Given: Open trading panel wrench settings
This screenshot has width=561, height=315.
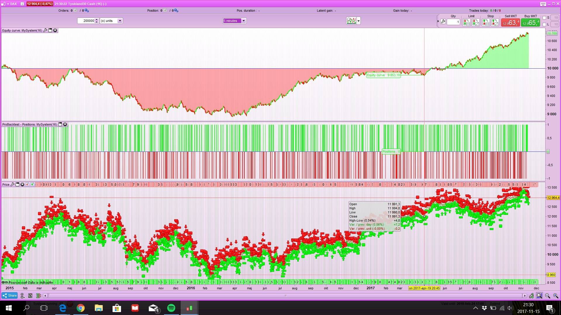Looking at the screenshot, I should click(443, 22).
